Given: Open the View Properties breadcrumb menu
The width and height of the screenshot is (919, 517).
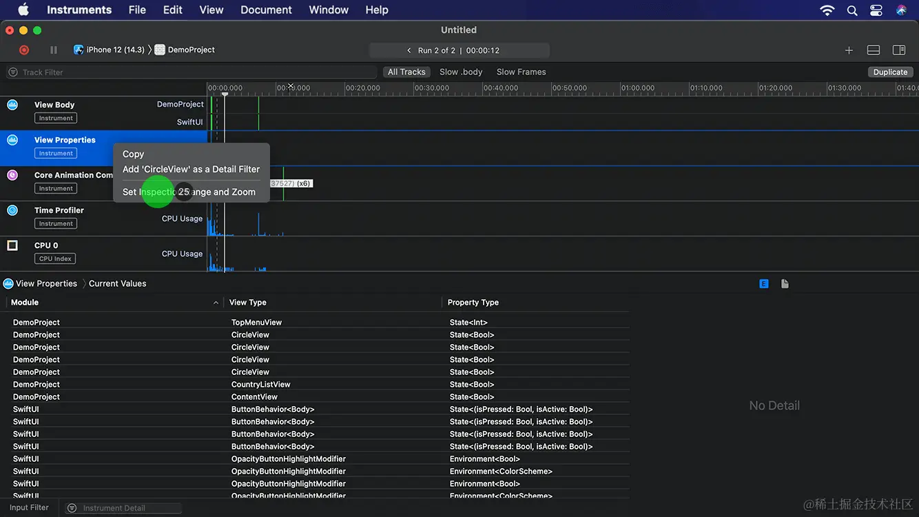Looking at the screenshot, I should (46, 283).
